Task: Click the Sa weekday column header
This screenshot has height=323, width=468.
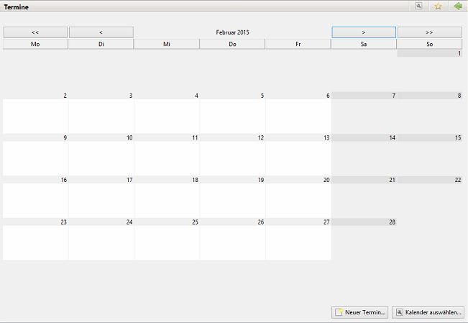Action: click(364, 44)
